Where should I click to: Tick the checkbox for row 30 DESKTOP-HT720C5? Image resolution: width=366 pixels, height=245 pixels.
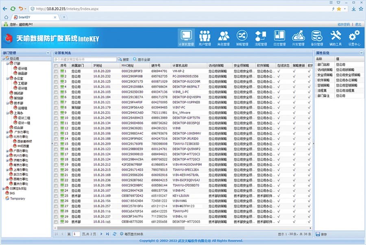pos(56,222)
